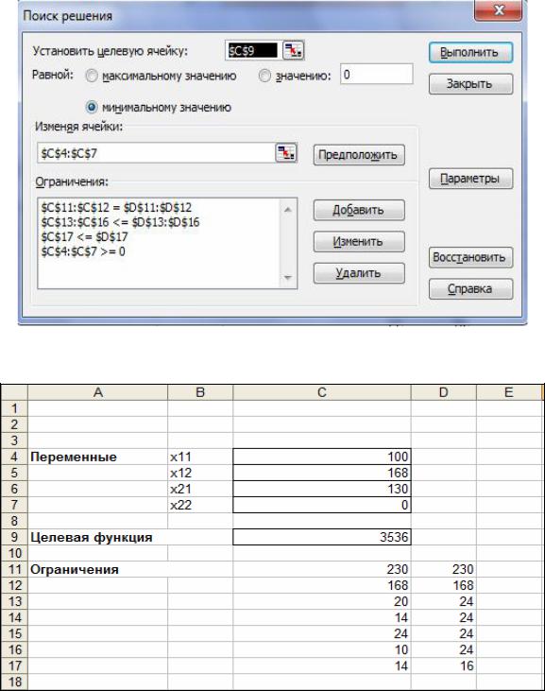Image resolution: width=545 pixels, height=691 pixels.
Task: Select column B header
Action: (200, 392)
